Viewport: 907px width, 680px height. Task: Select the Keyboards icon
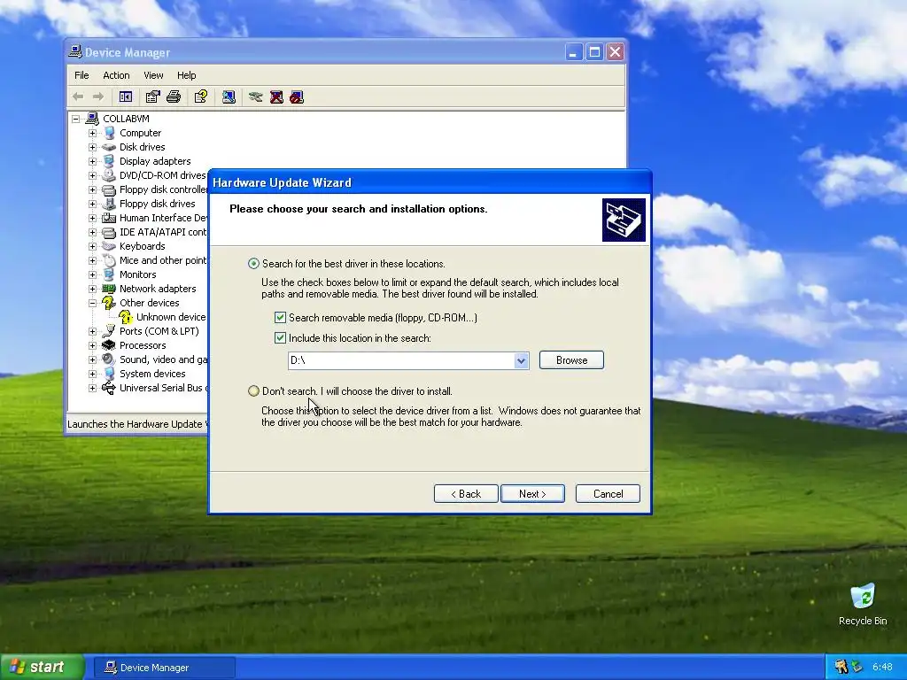click(x=109, y=246)
